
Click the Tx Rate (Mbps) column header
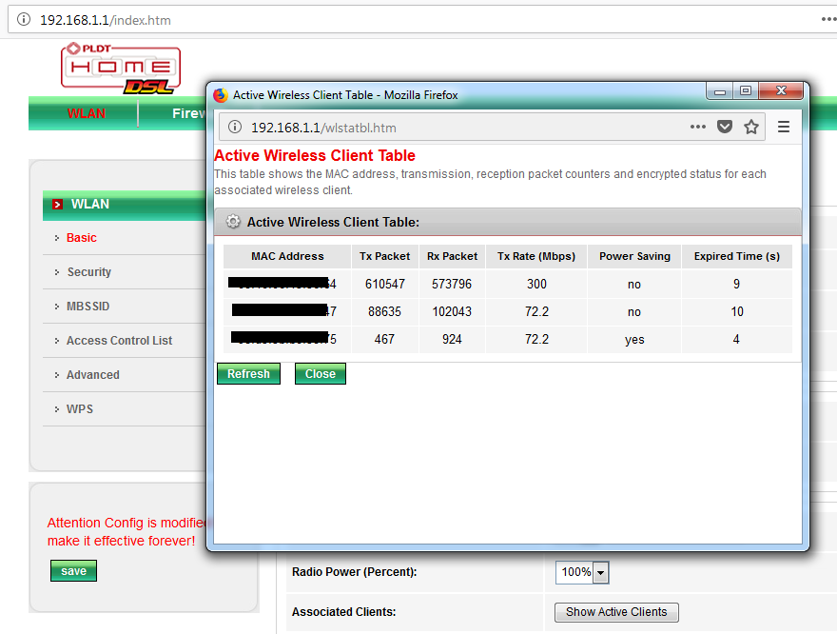tap(535, 256)
